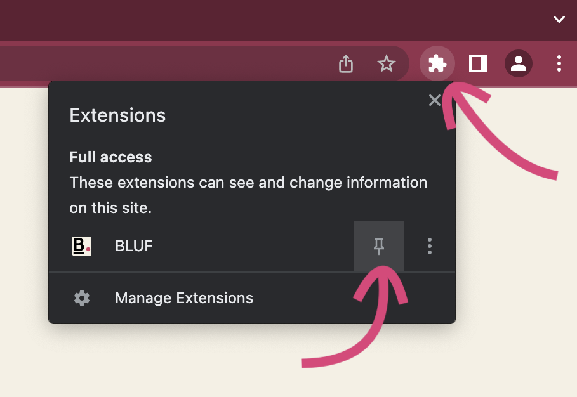Image resolution: width=577 pixels, height=397 pixels.
Task: Click the empty tab strip area
Action: click(254, 19)
